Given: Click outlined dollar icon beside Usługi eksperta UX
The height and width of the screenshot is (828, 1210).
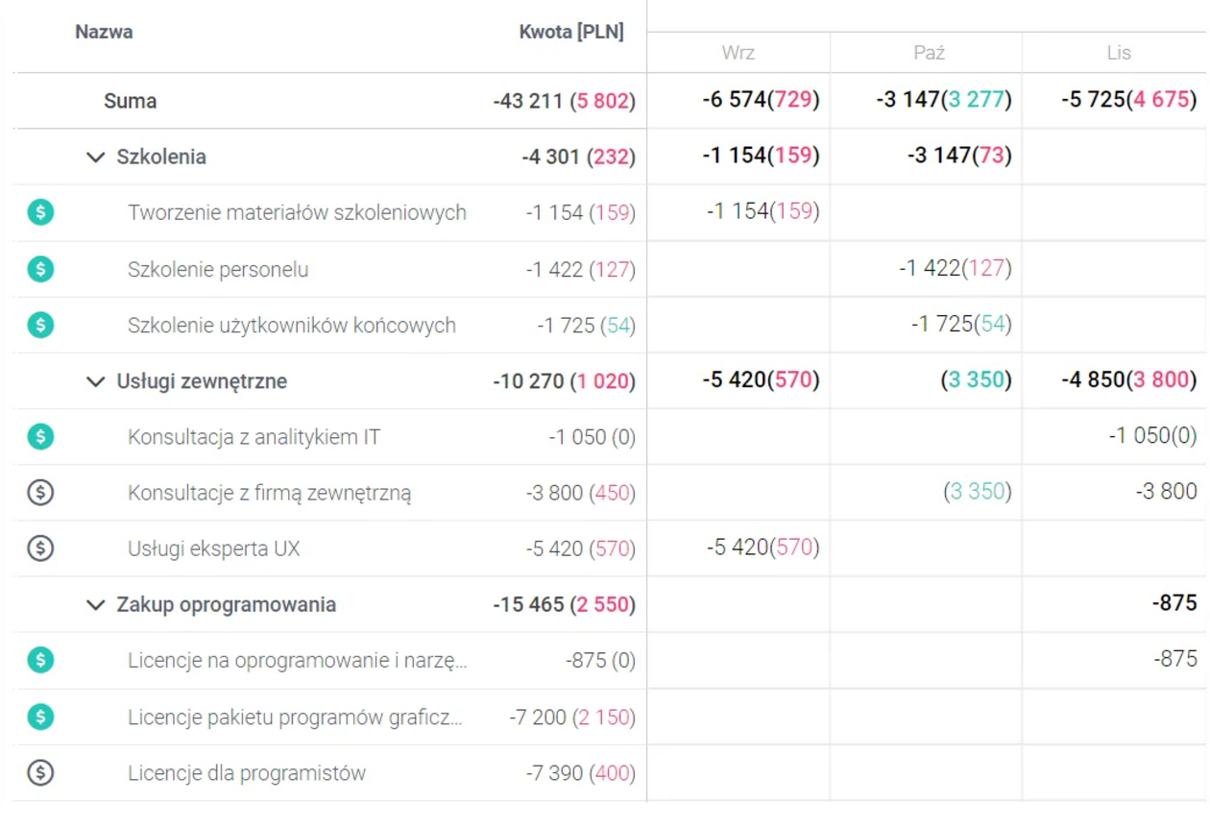Looking at the screenshot, I should 40,548.
